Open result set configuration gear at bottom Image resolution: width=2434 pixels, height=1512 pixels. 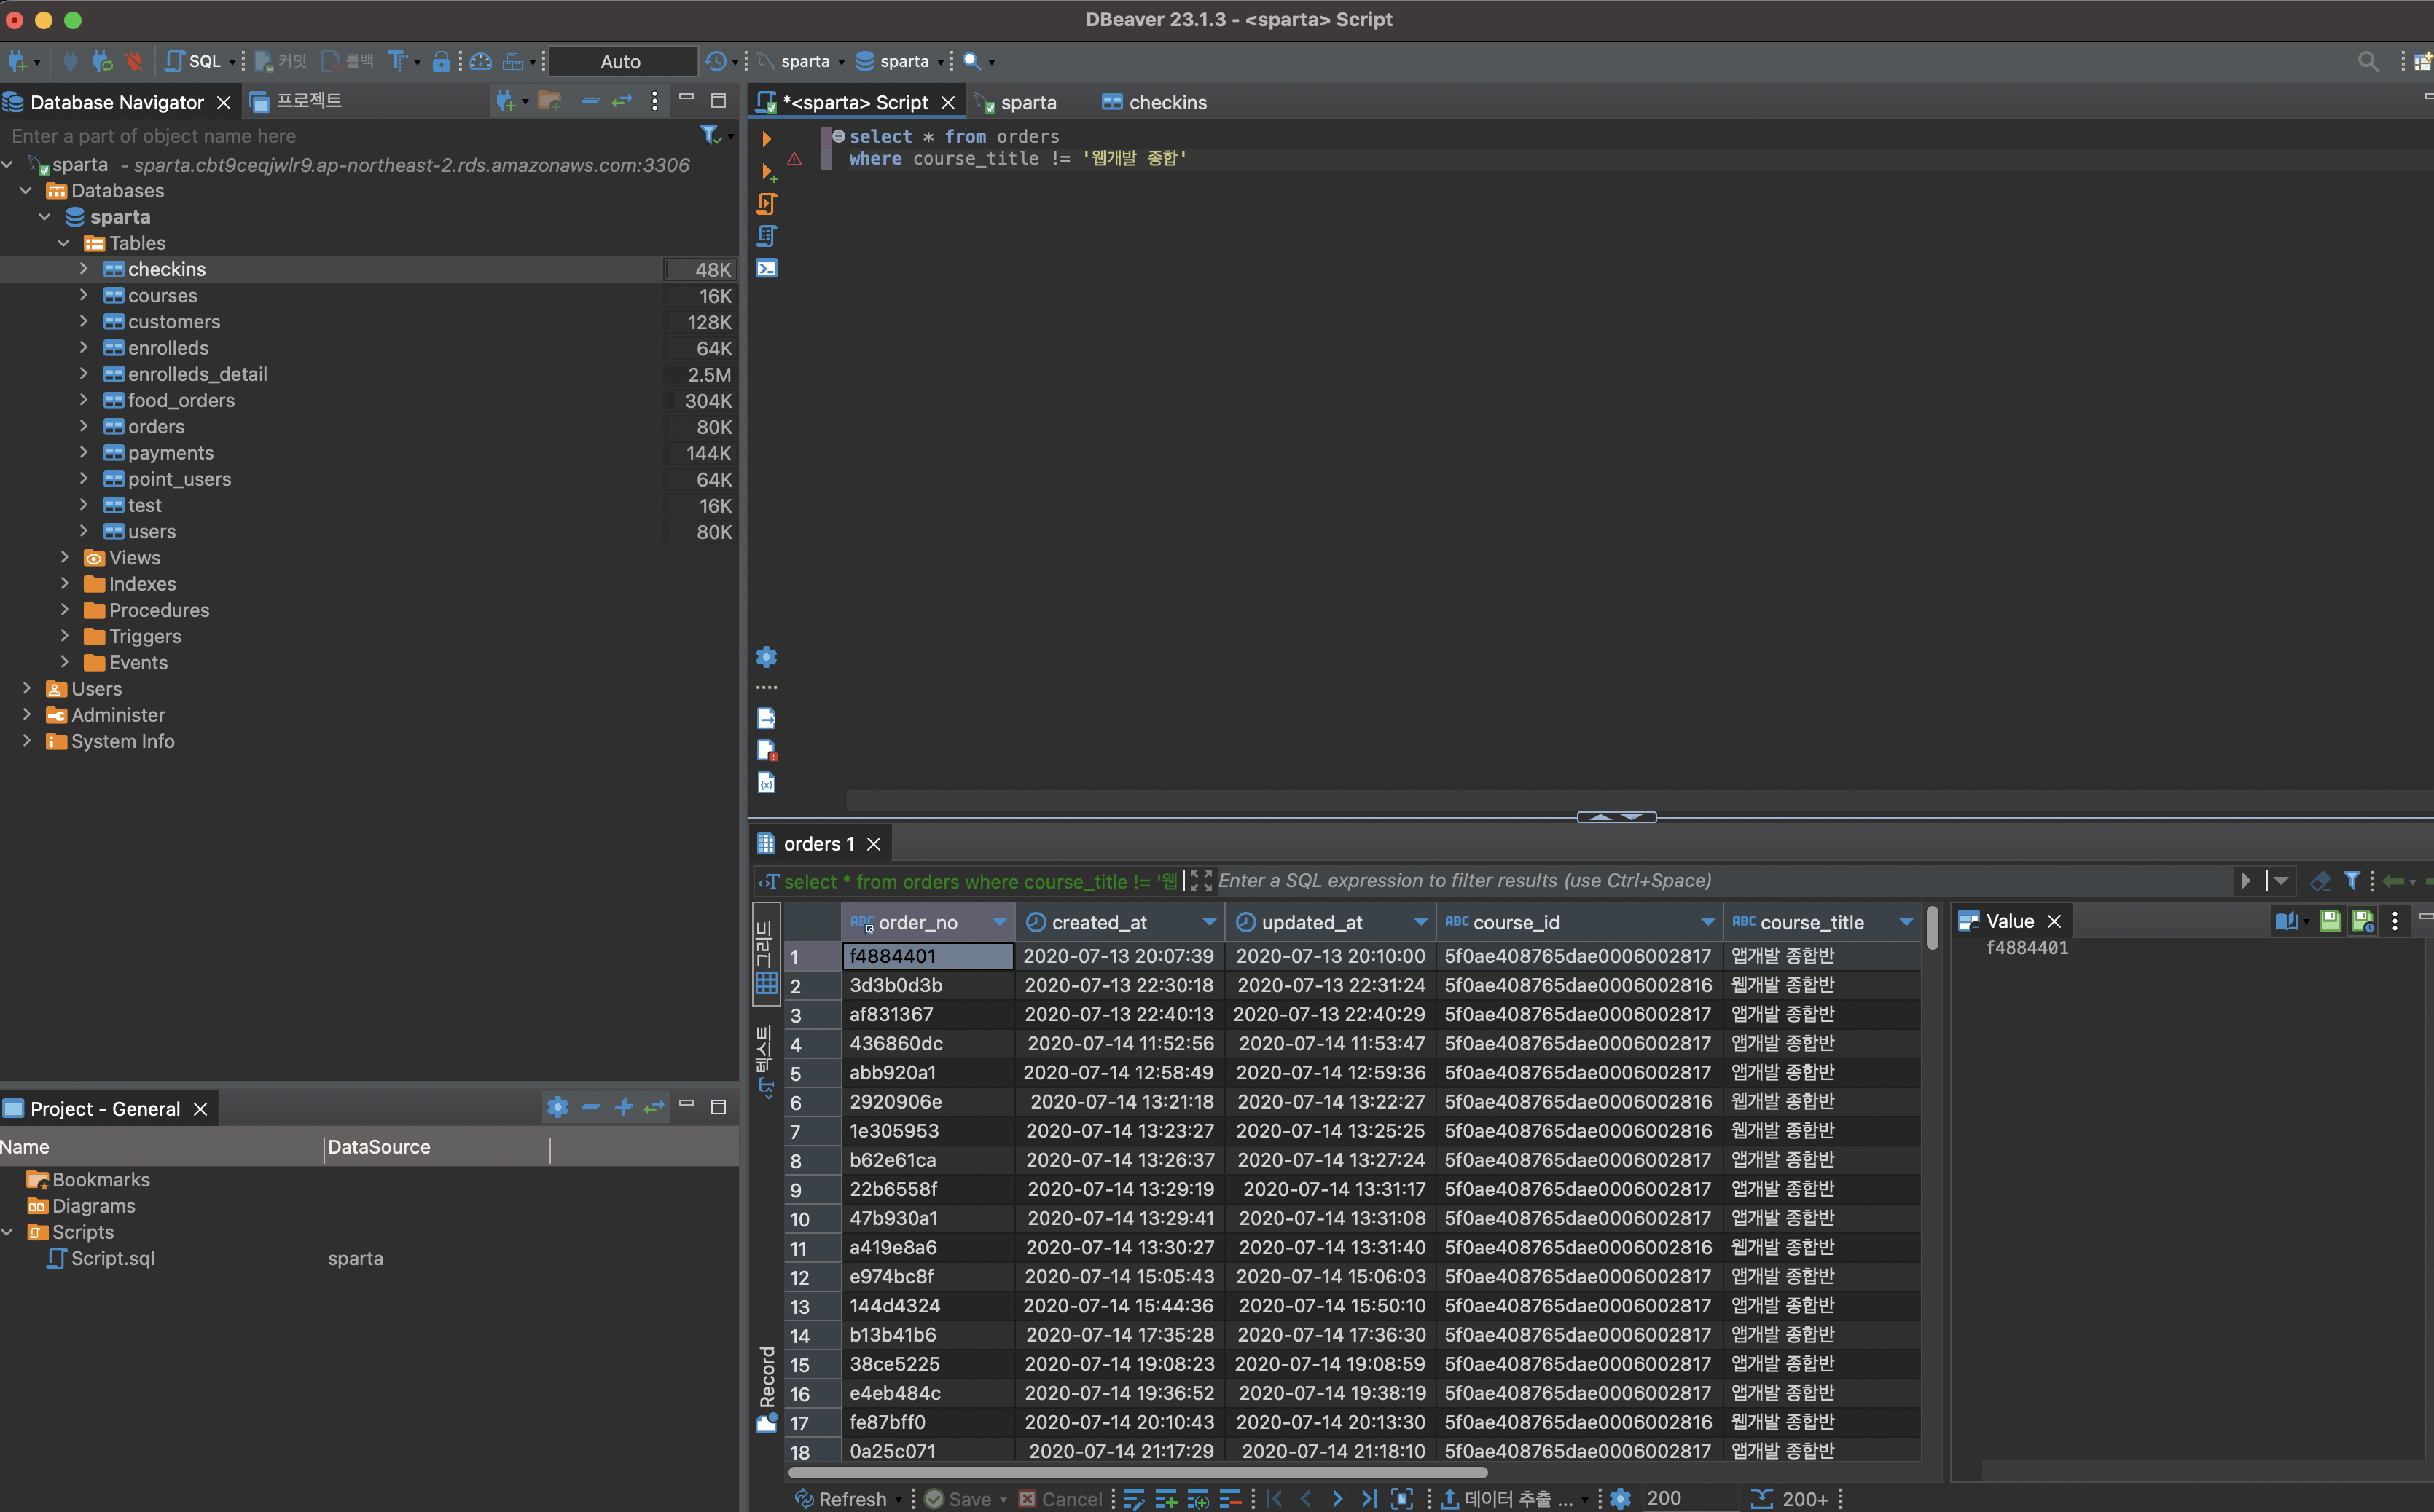coord(1621,1498)
